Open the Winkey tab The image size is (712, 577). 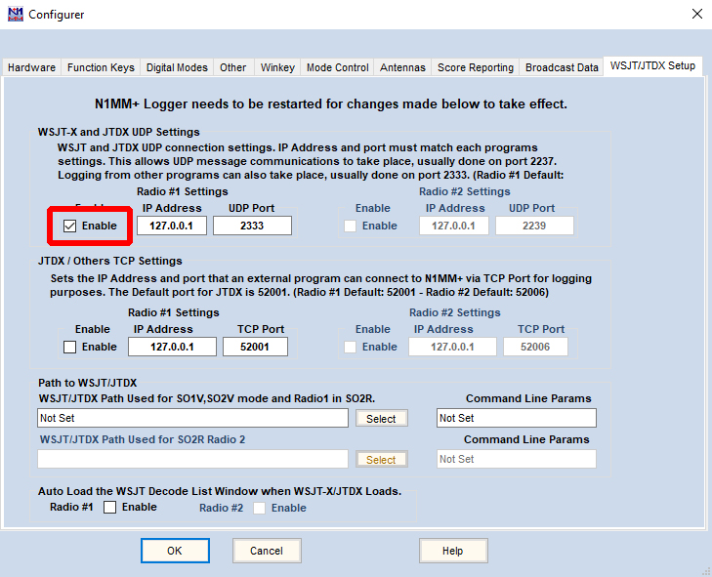coord(277,67)
